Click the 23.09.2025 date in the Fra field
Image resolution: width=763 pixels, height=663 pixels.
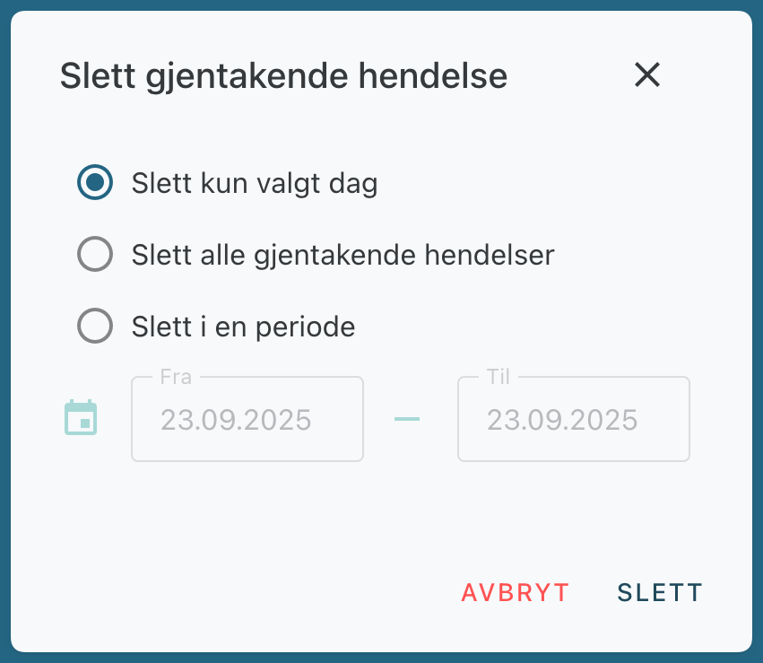236,420
